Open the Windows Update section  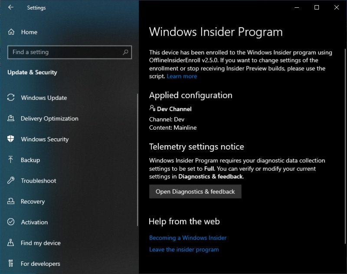point(43,98)
